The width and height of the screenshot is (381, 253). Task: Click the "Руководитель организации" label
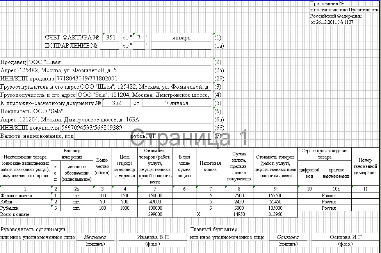pos(33,229)
